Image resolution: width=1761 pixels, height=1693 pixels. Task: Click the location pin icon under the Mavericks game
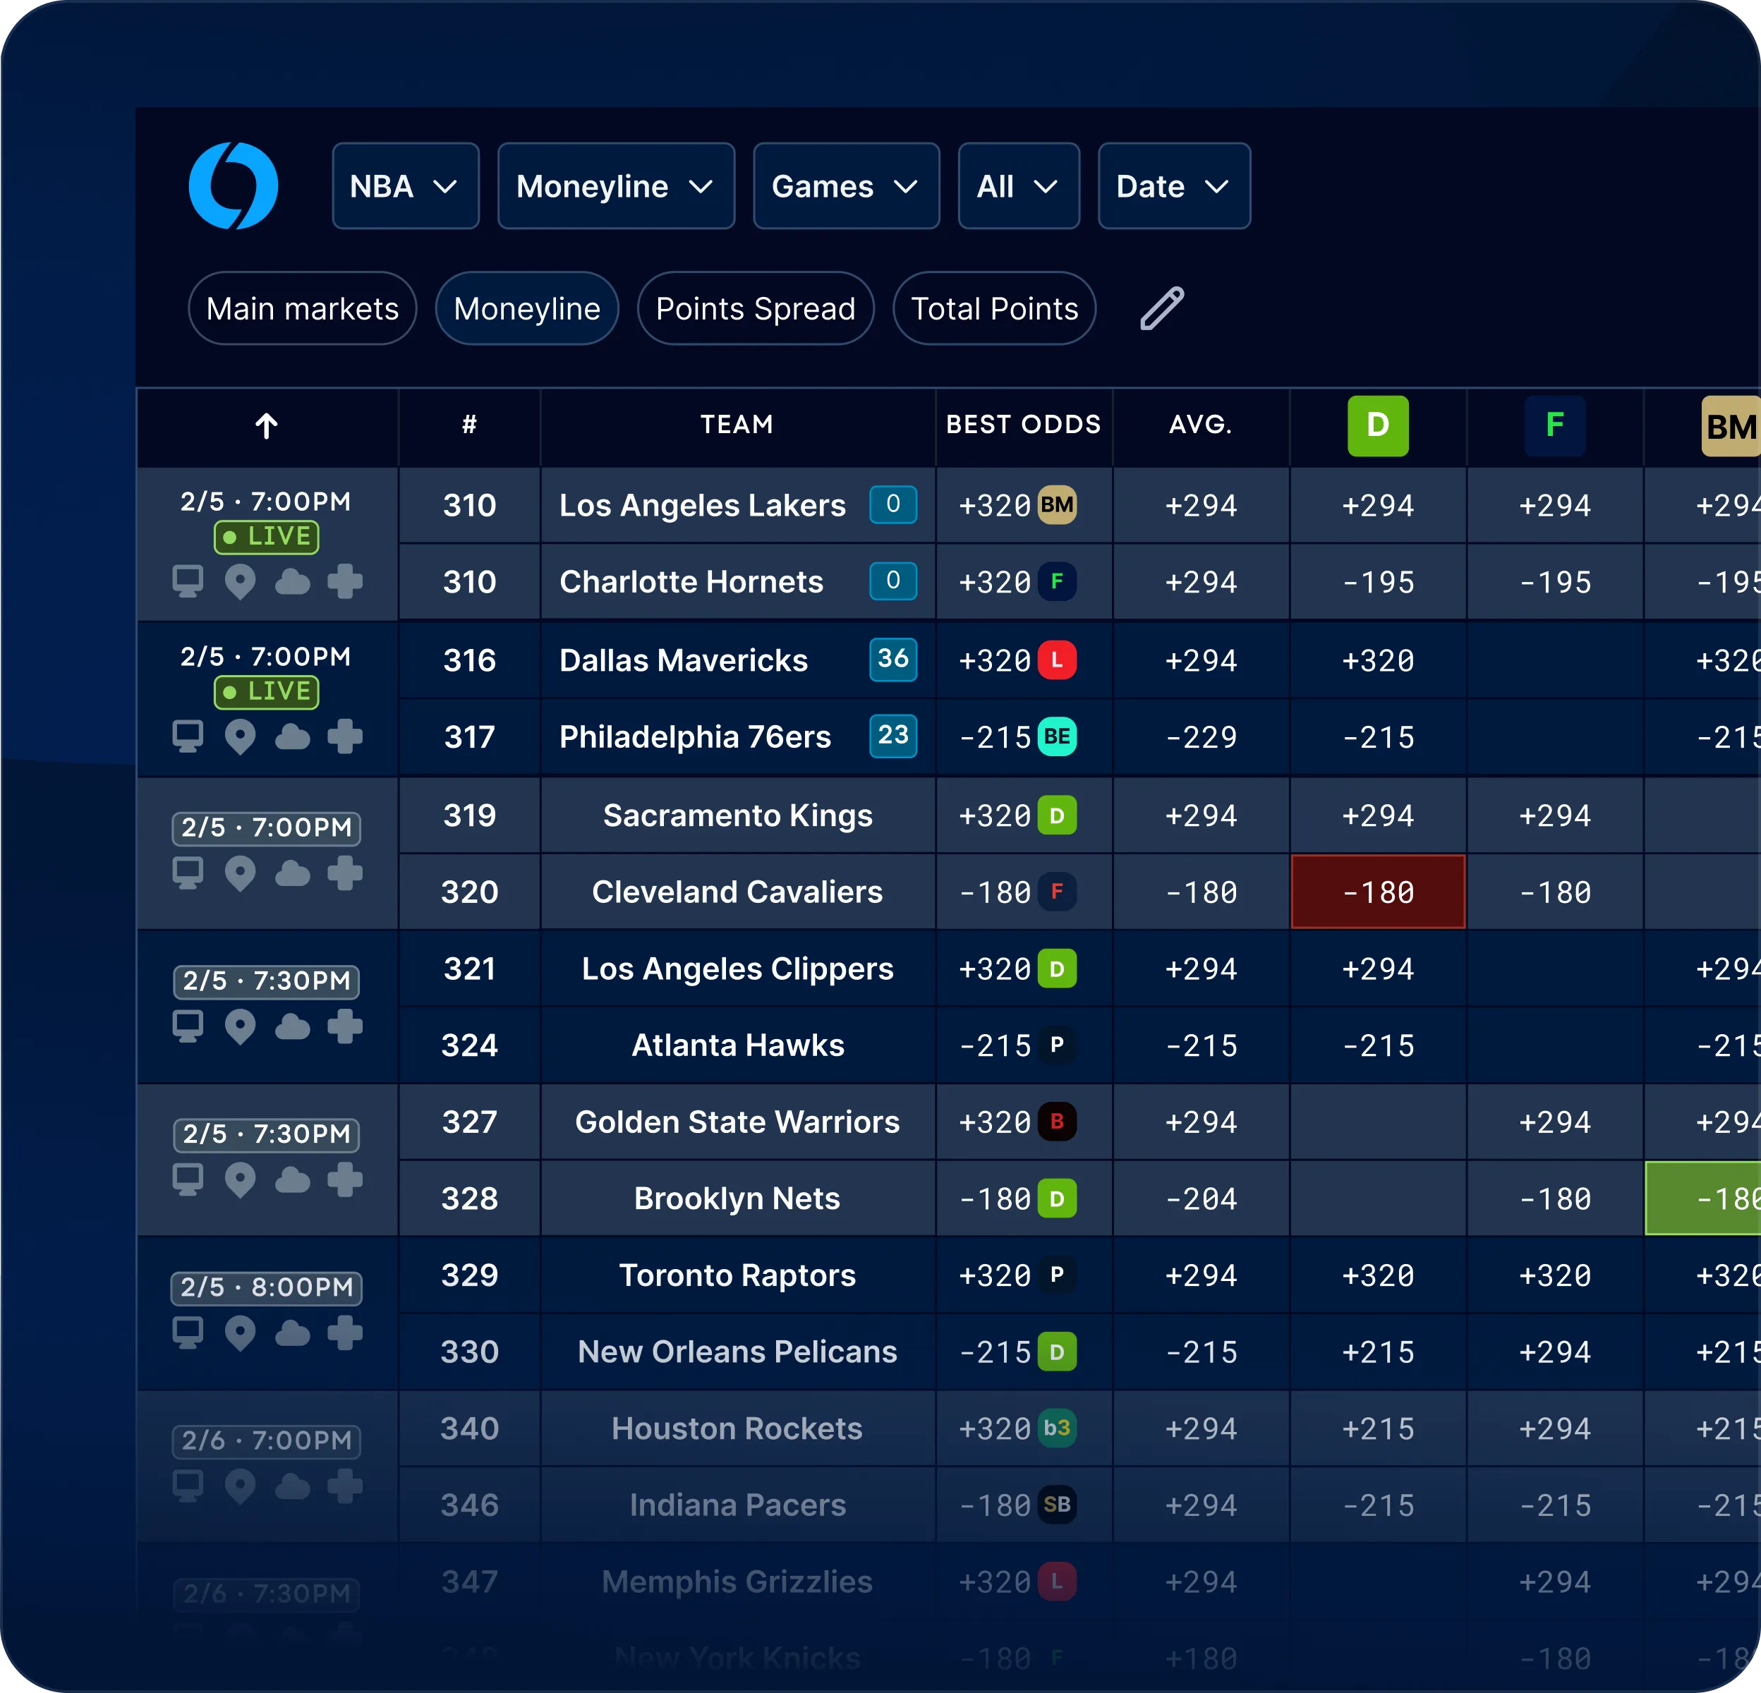240,736
